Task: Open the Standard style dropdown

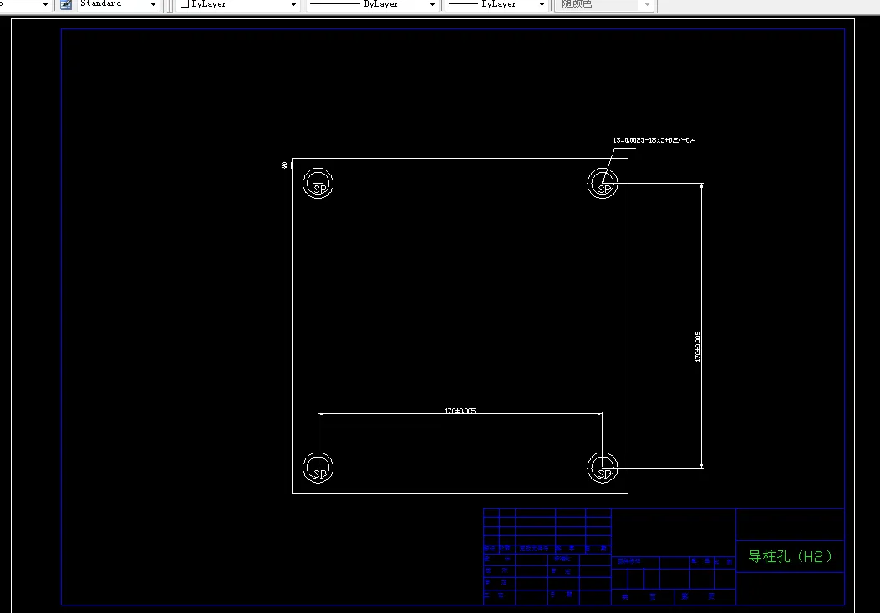Action: click(x=118, y=4)
